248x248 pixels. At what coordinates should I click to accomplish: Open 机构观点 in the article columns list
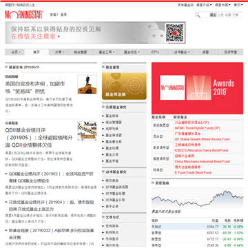112,233
